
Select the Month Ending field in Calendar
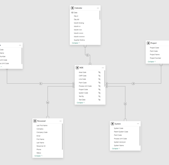tap(79, 23)
